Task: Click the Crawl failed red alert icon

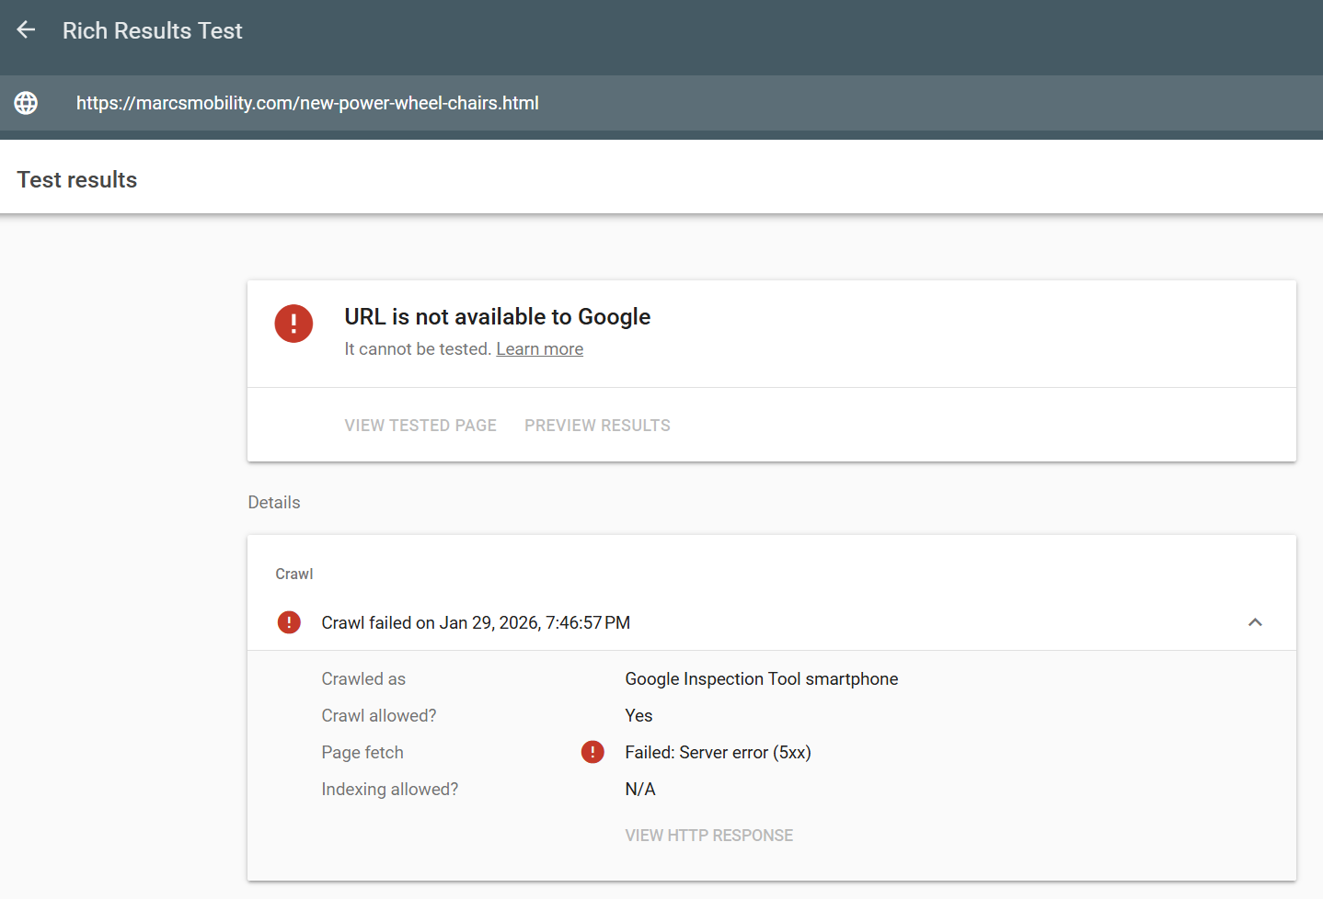Action: click(289, 622)
